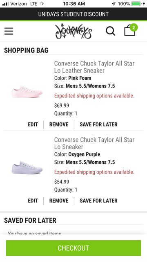Open the search magnifier icon
This screenshot has width=147, height=262.
click(x=110, y=31)
